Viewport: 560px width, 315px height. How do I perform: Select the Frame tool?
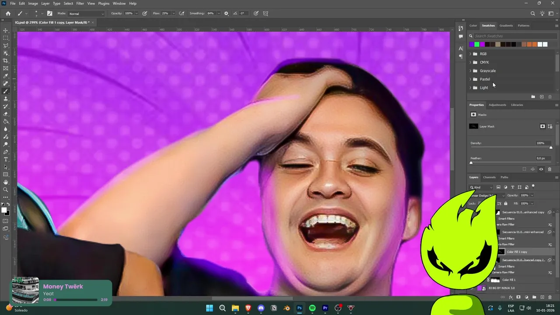pos(6,68)
